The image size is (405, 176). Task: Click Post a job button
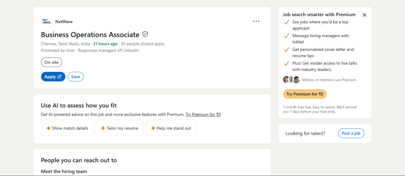click(x=351, y=133)
